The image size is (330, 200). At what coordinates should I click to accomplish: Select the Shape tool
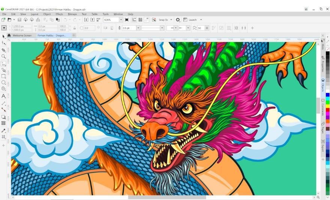coord(3,43)
